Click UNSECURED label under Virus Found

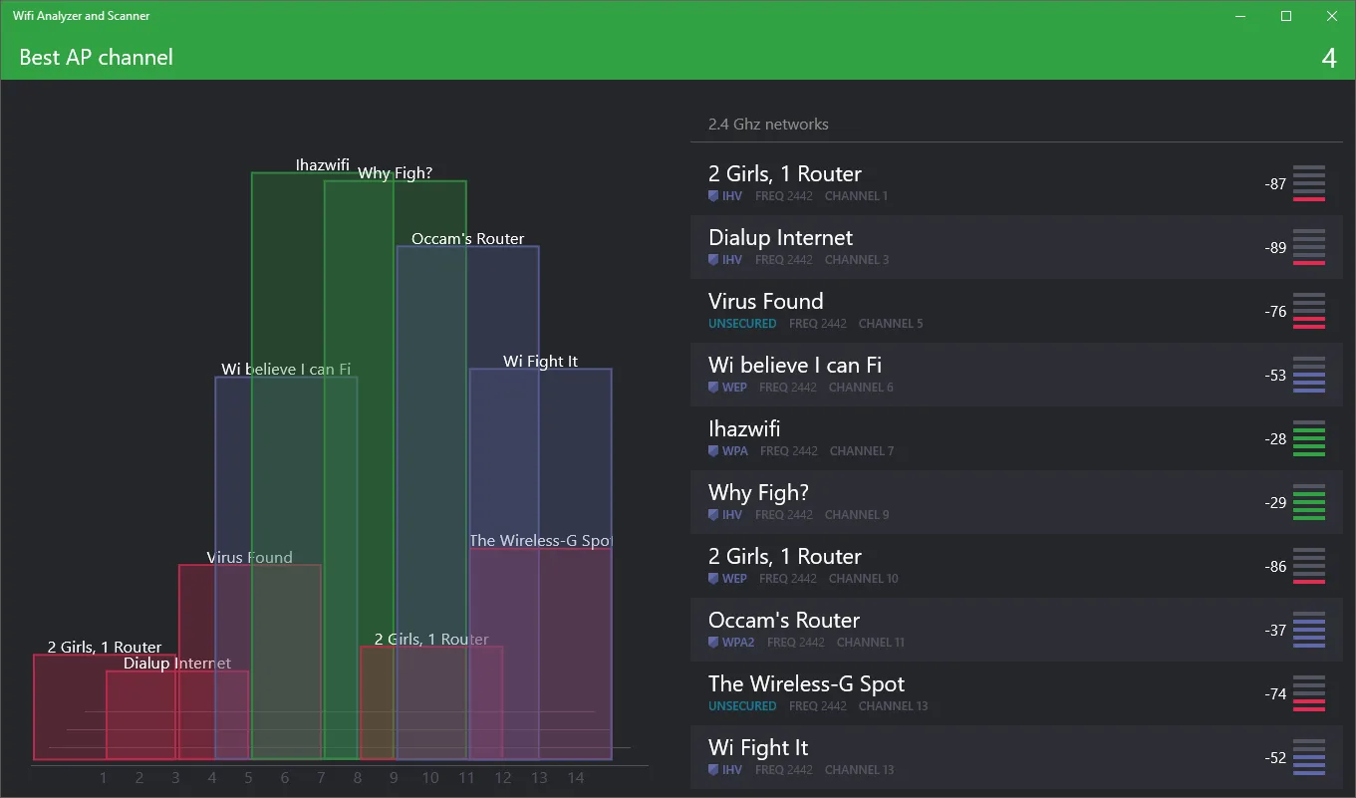click(x=742, y=324)
